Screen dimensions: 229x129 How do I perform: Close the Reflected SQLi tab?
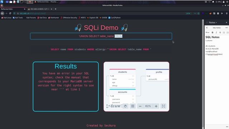click(25, 9)
